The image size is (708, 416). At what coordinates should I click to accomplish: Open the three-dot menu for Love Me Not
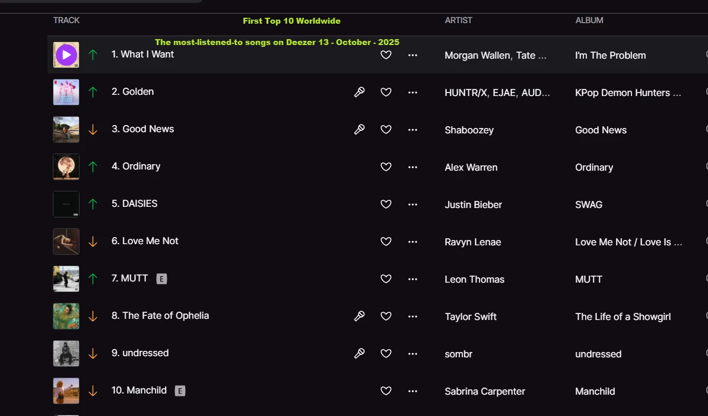point(412,242)
